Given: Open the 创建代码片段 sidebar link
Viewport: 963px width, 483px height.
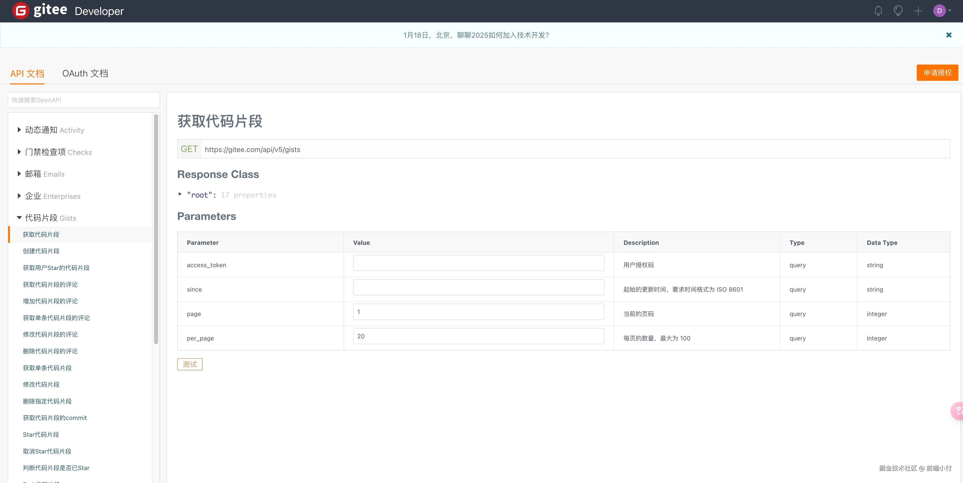Looking at the screenshot, I should coord(41,251).
